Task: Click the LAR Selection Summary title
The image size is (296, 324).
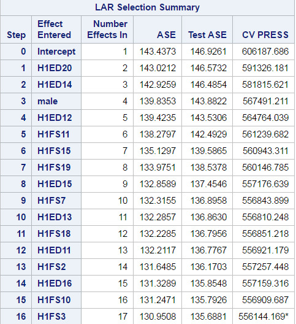Action: point(147,7)
